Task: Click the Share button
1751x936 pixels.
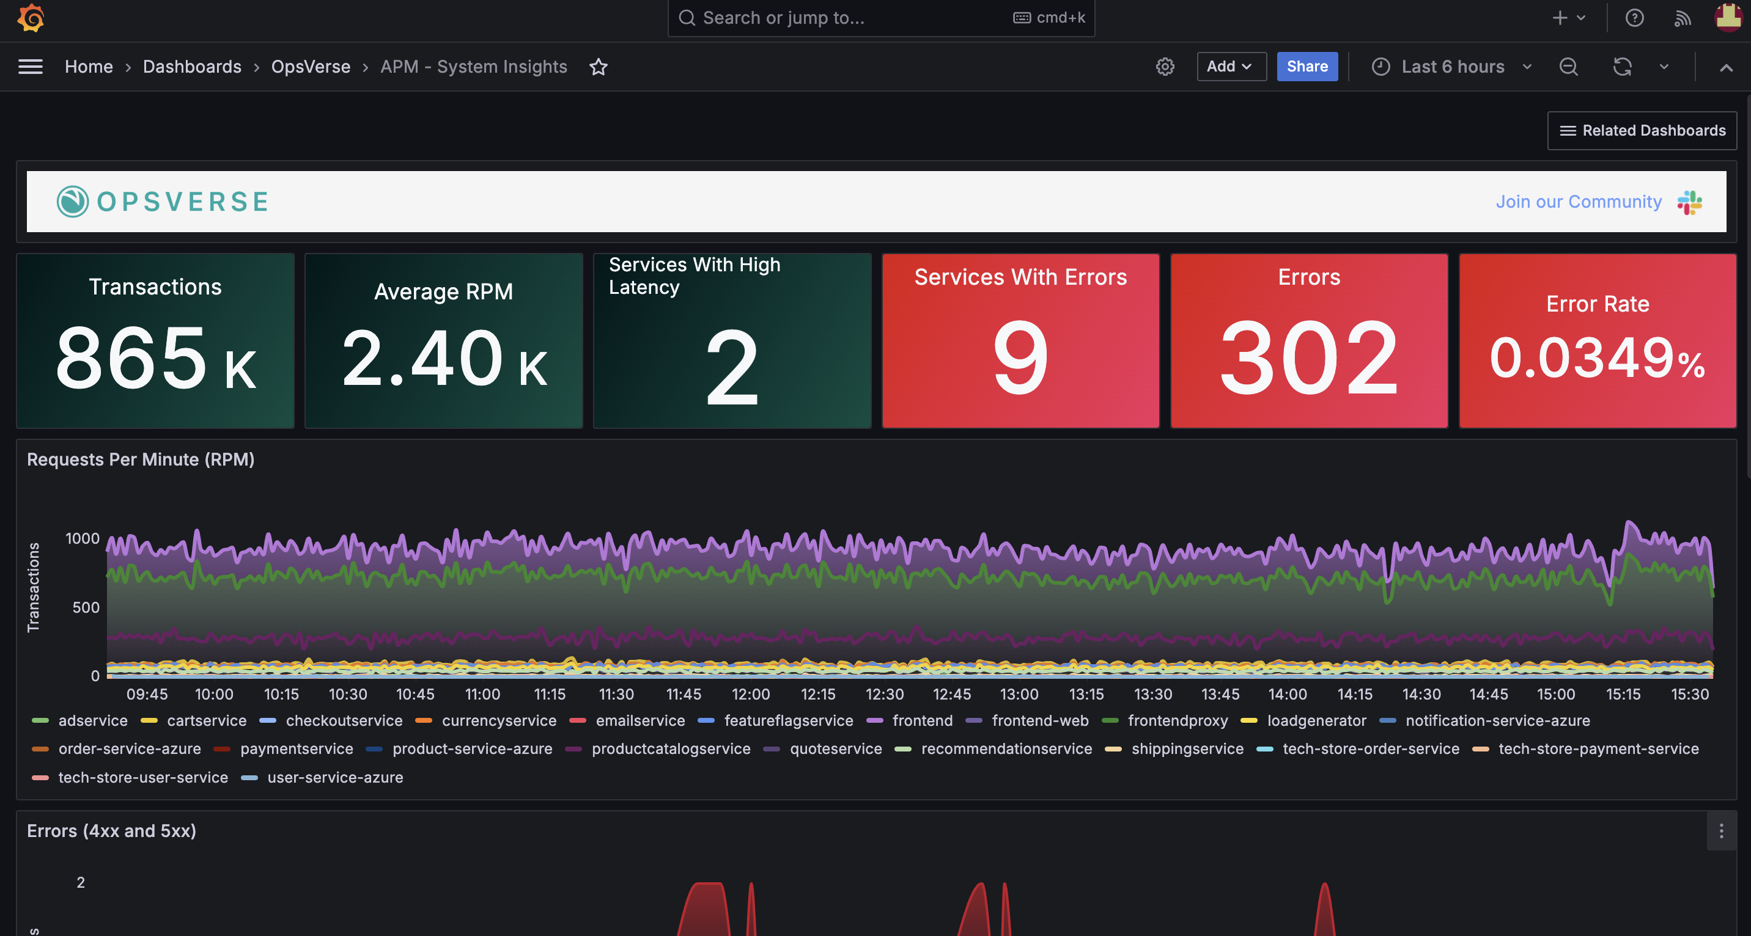Action: tap(1307, 67)
